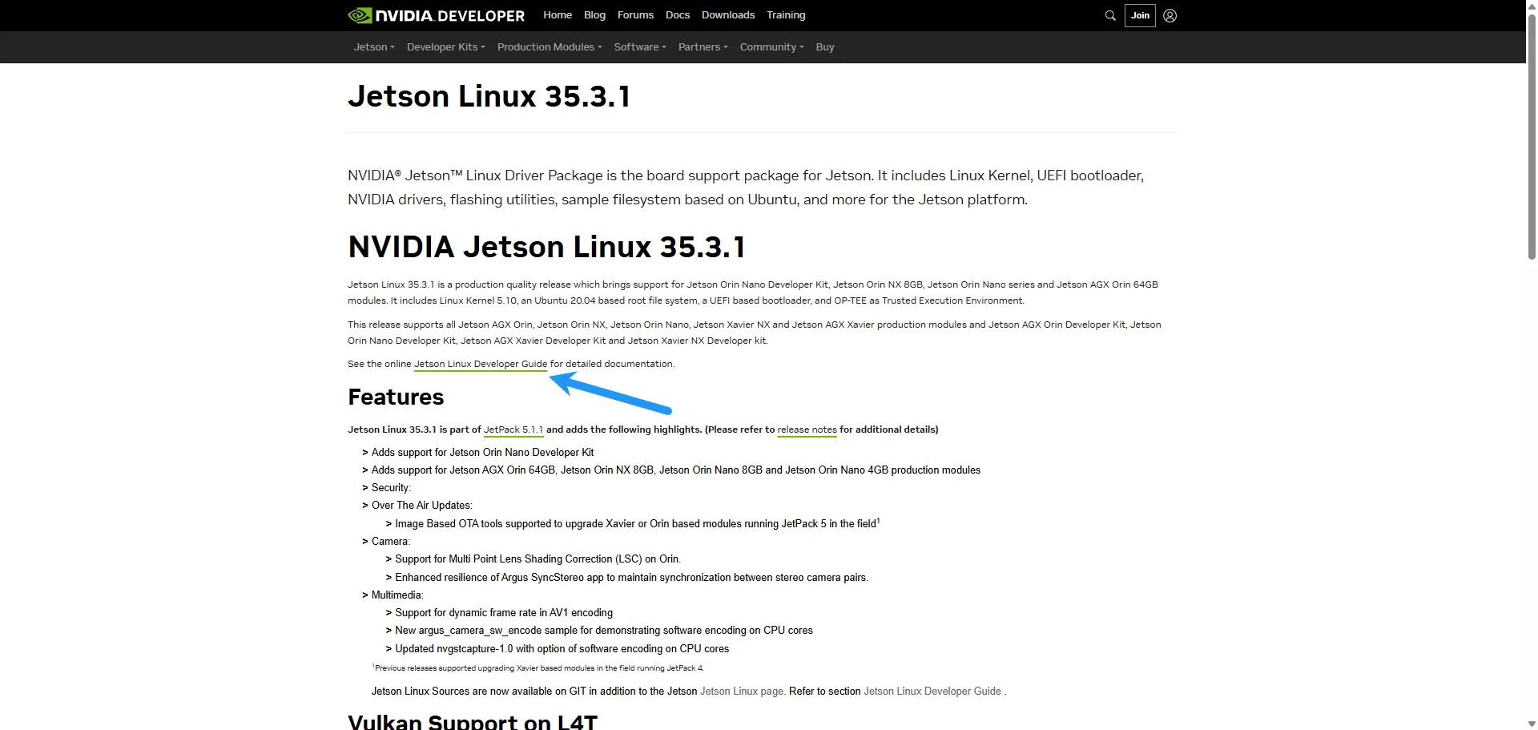Screen dimensions: 1538x730
Task: Go to Home in top navigation
Action: click(558, 15)
